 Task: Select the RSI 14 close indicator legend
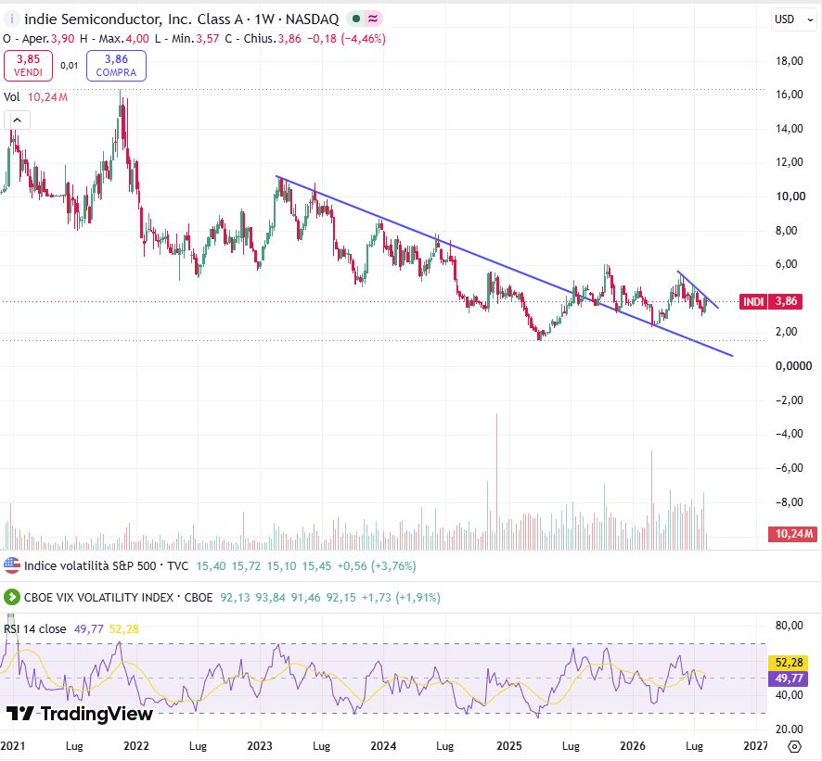[x=35, y=629]
